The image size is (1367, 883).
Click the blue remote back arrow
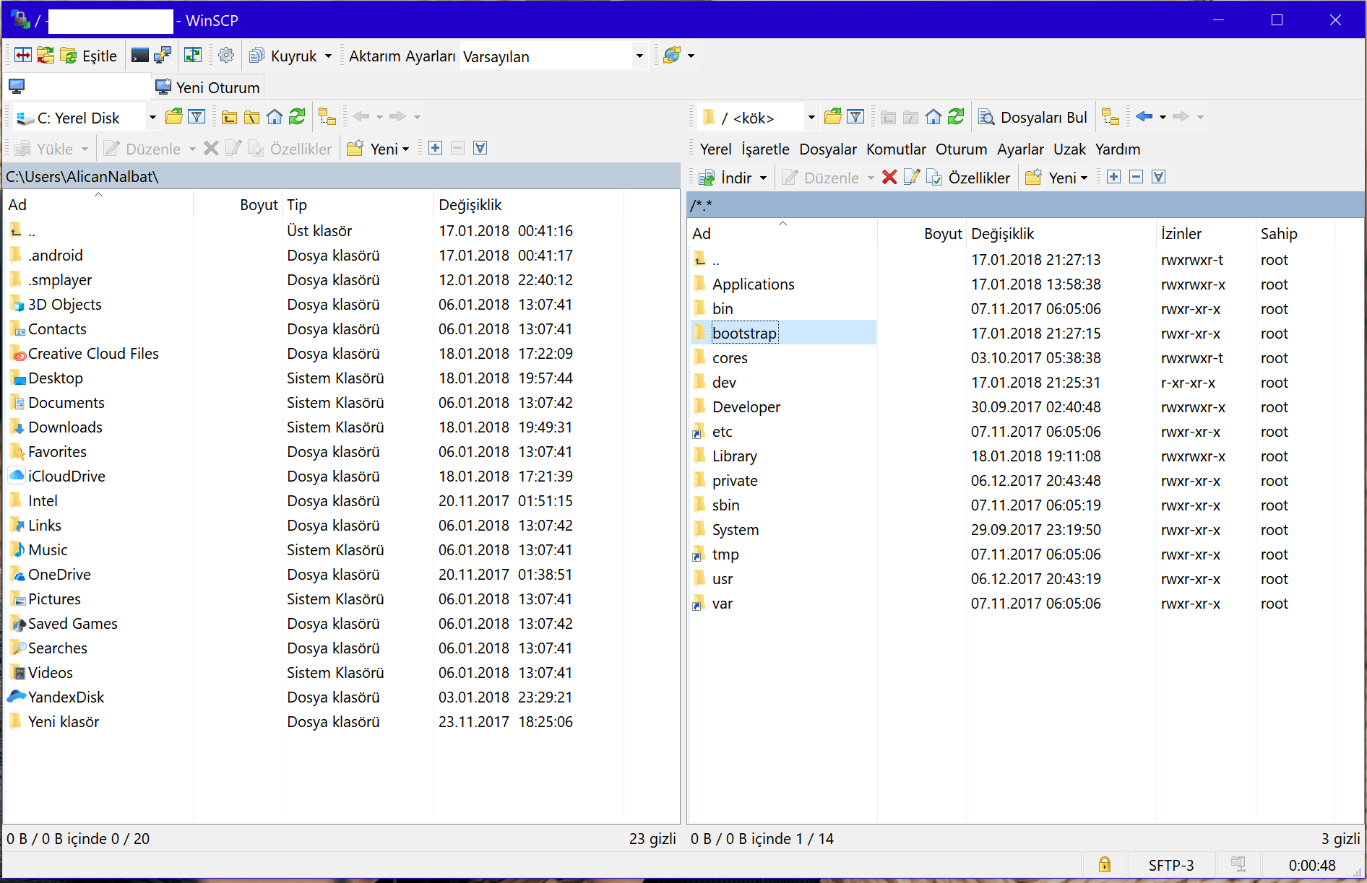pyautogui.click(x=1144, y=117)
